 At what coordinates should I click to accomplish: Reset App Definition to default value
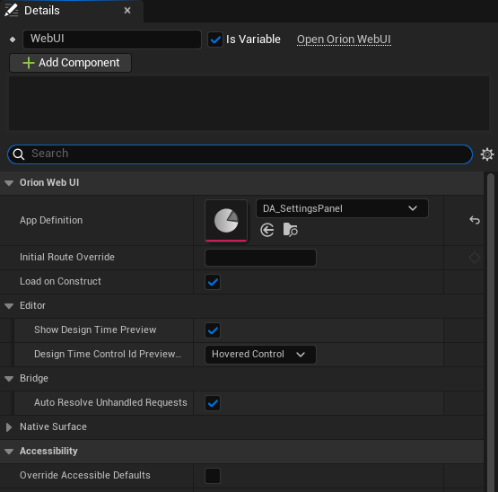coord(475,220)
